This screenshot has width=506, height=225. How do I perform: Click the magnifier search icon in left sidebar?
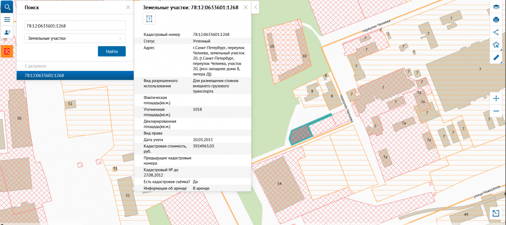[x=7, y=7]
